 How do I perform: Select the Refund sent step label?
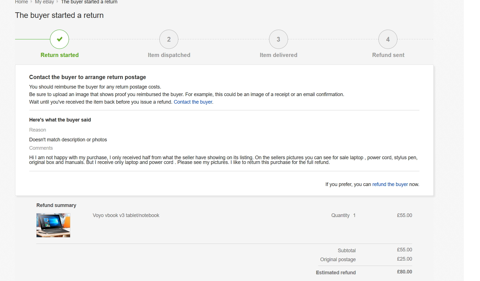[x=388, y=55]
